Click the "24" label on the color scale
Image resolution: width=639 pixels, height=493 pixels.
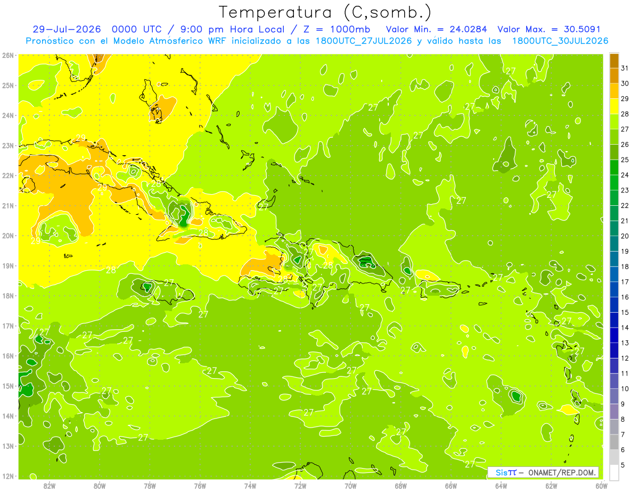click(625, 175)
